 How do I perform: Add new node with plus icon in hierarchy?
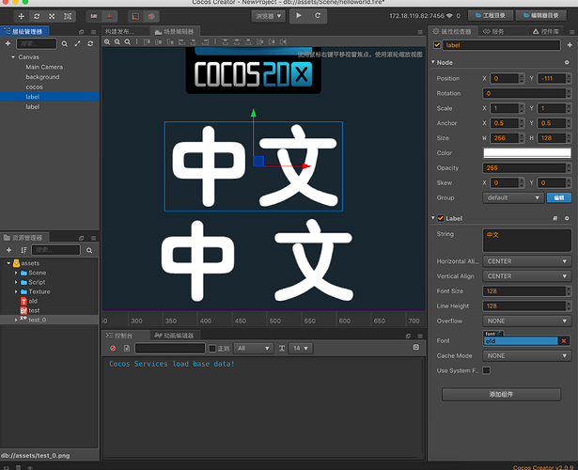8,43
